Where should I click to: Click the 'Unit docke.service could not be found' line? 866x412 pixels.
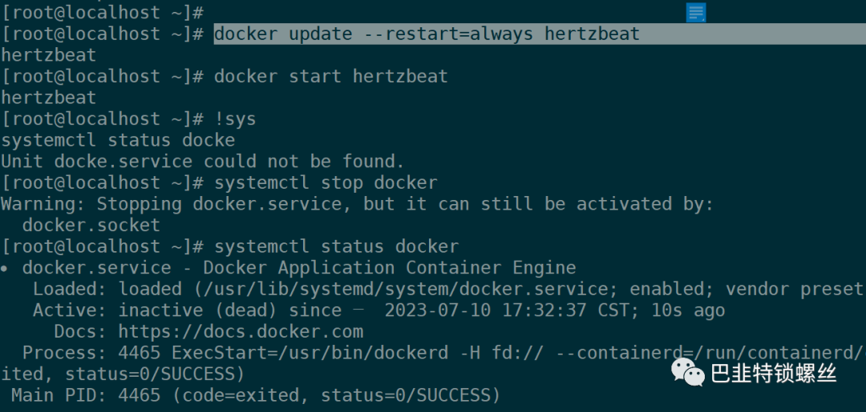tap(203, 162)
